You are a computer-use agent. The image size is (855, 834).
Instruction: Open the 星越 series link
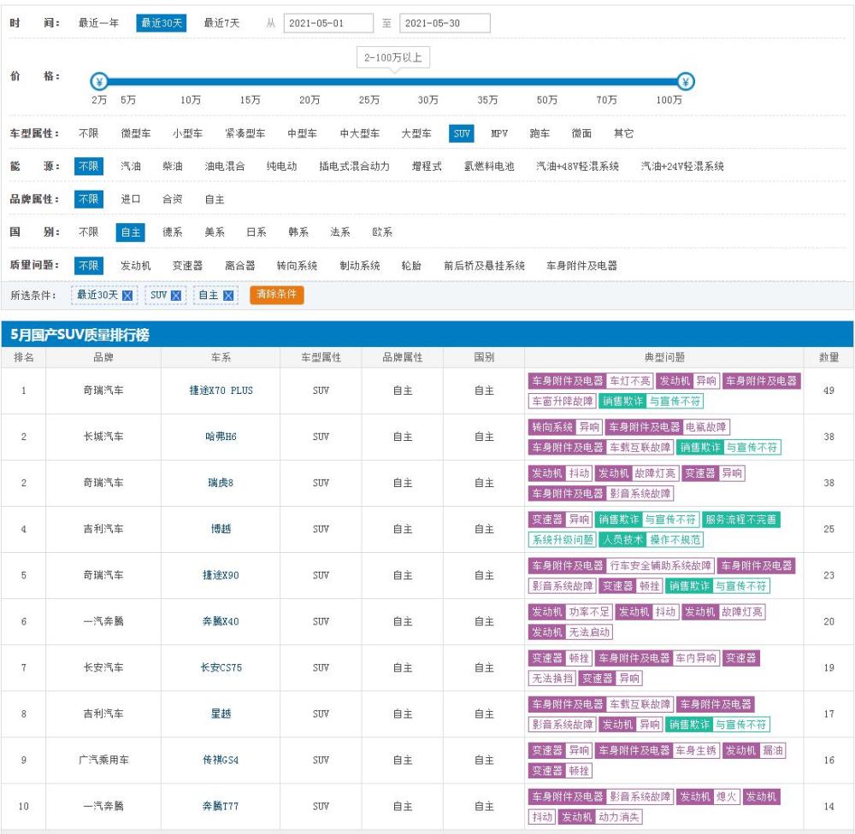point(221,714)
